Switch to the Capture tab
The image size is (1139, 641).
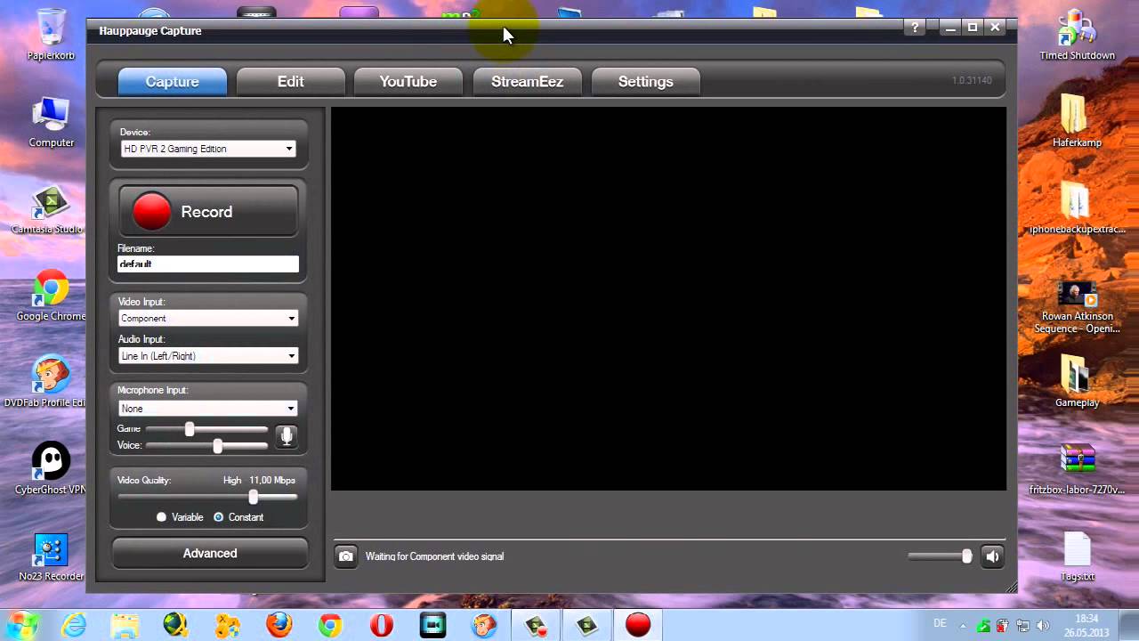tap(172, 81)
